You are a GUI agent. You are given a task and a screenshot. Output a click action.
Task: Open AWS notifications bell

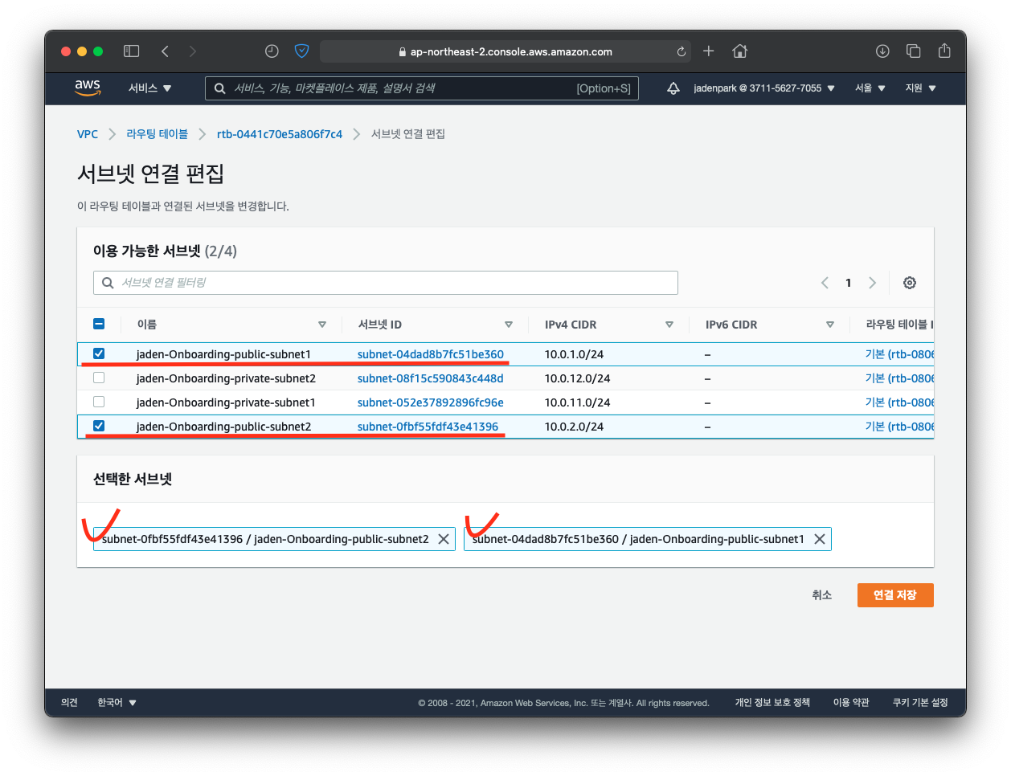point(673,88)
